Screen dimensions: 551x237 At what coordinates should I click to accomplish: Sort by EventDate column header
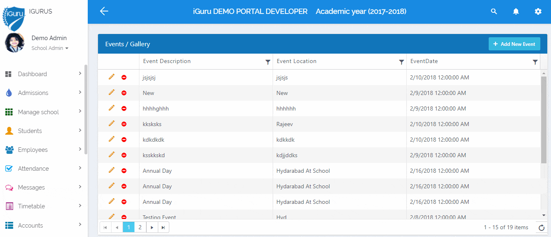424,61
